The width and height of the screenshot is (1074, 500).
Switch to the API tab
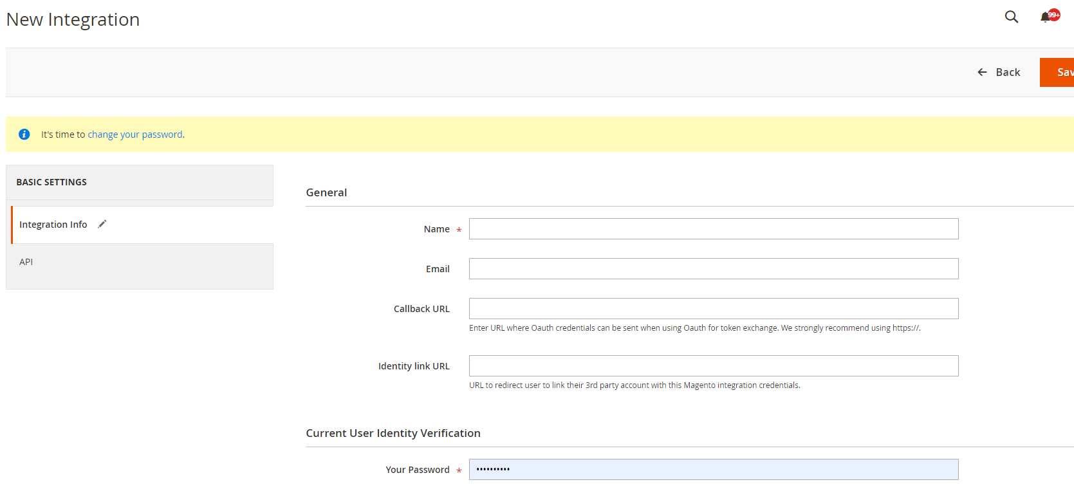(26, 262)
